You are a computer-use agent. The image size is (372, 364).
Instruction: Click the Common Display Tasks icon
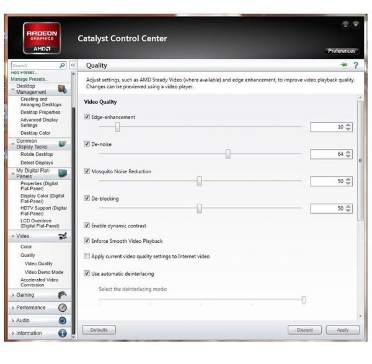click(63, 143)
